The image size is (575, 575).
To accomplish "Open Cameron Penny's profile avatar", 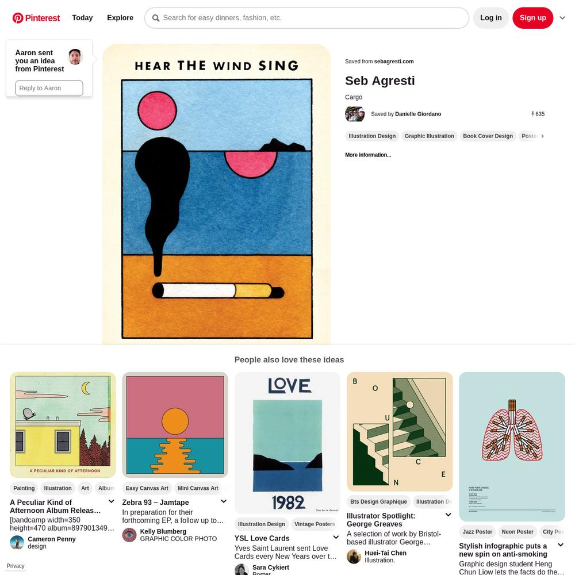I will [x=17, y=542].
